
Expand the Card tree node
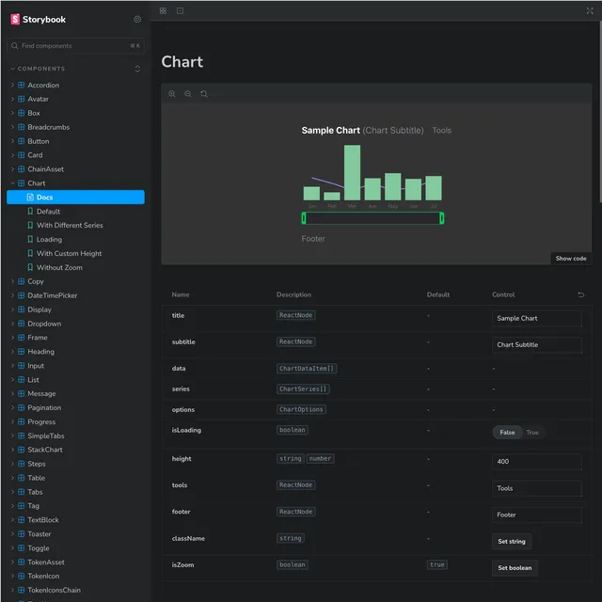tap(12, 155)
